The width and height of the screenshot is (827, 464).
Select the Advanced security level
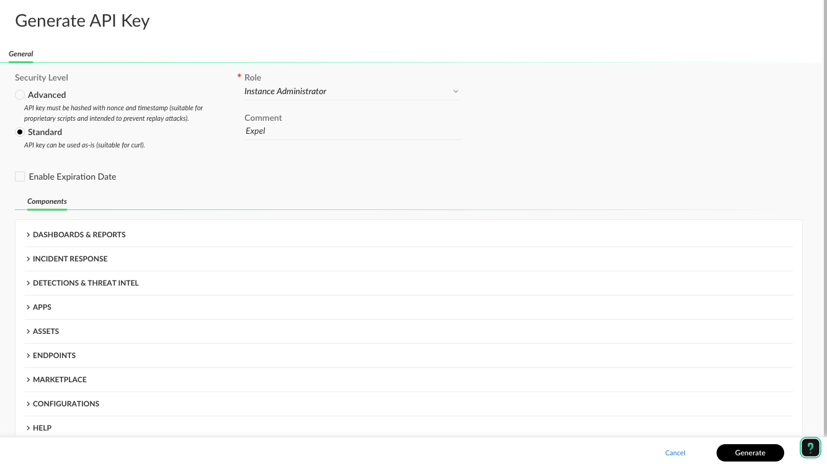point(20,95)
